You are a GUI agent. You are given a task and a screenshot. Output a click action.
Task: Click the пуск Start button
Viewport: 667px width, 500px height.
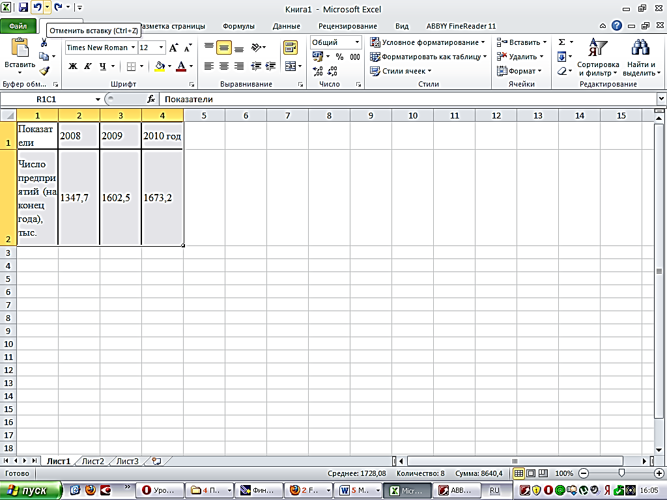[x=31, y=491]
